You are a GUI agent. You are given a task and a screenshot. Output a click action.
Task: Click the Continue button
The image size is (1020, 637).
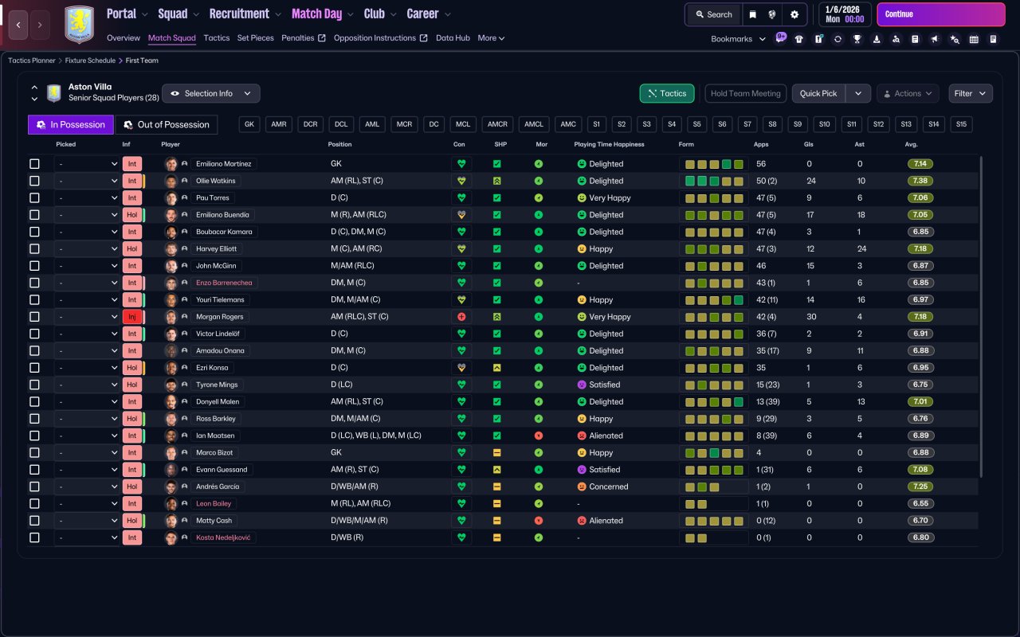click(x=941, y=14)
